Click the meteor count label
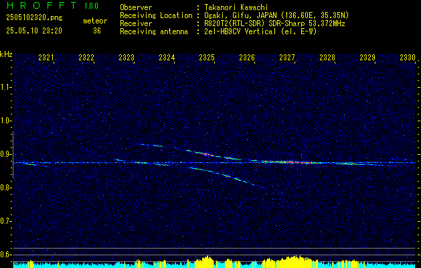Screen dimensions: 421x268 95,21
